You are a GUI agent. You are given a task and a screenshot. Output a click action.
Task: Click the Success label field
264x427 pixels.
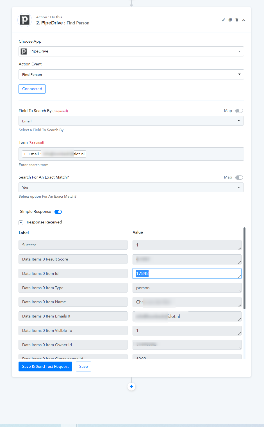tap(73, 245)
